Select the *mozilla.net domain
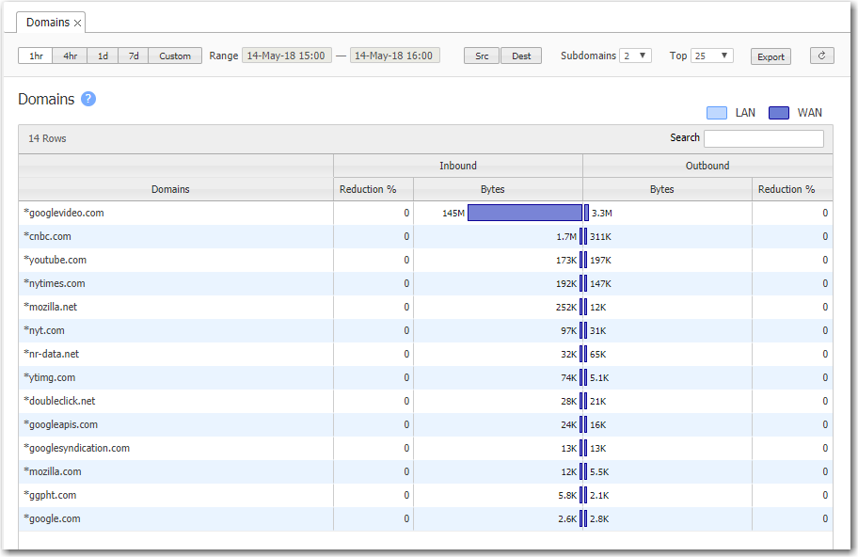The image size is (858, 557). pos(51,307)
